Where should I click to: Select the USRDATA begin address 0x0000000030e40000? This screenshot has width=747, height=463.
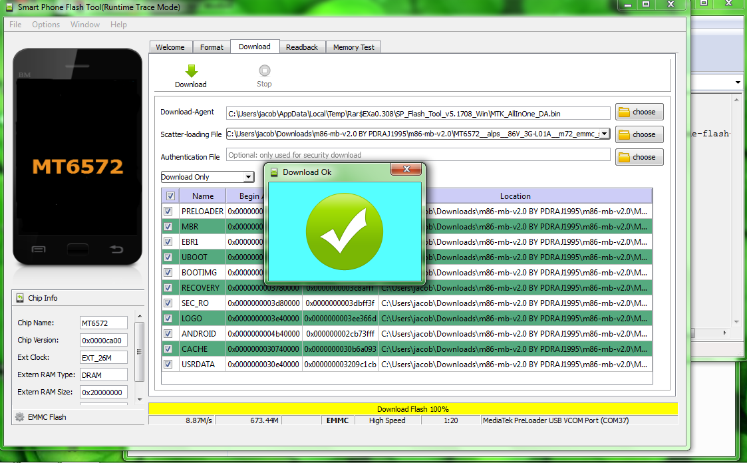(263, 364)
